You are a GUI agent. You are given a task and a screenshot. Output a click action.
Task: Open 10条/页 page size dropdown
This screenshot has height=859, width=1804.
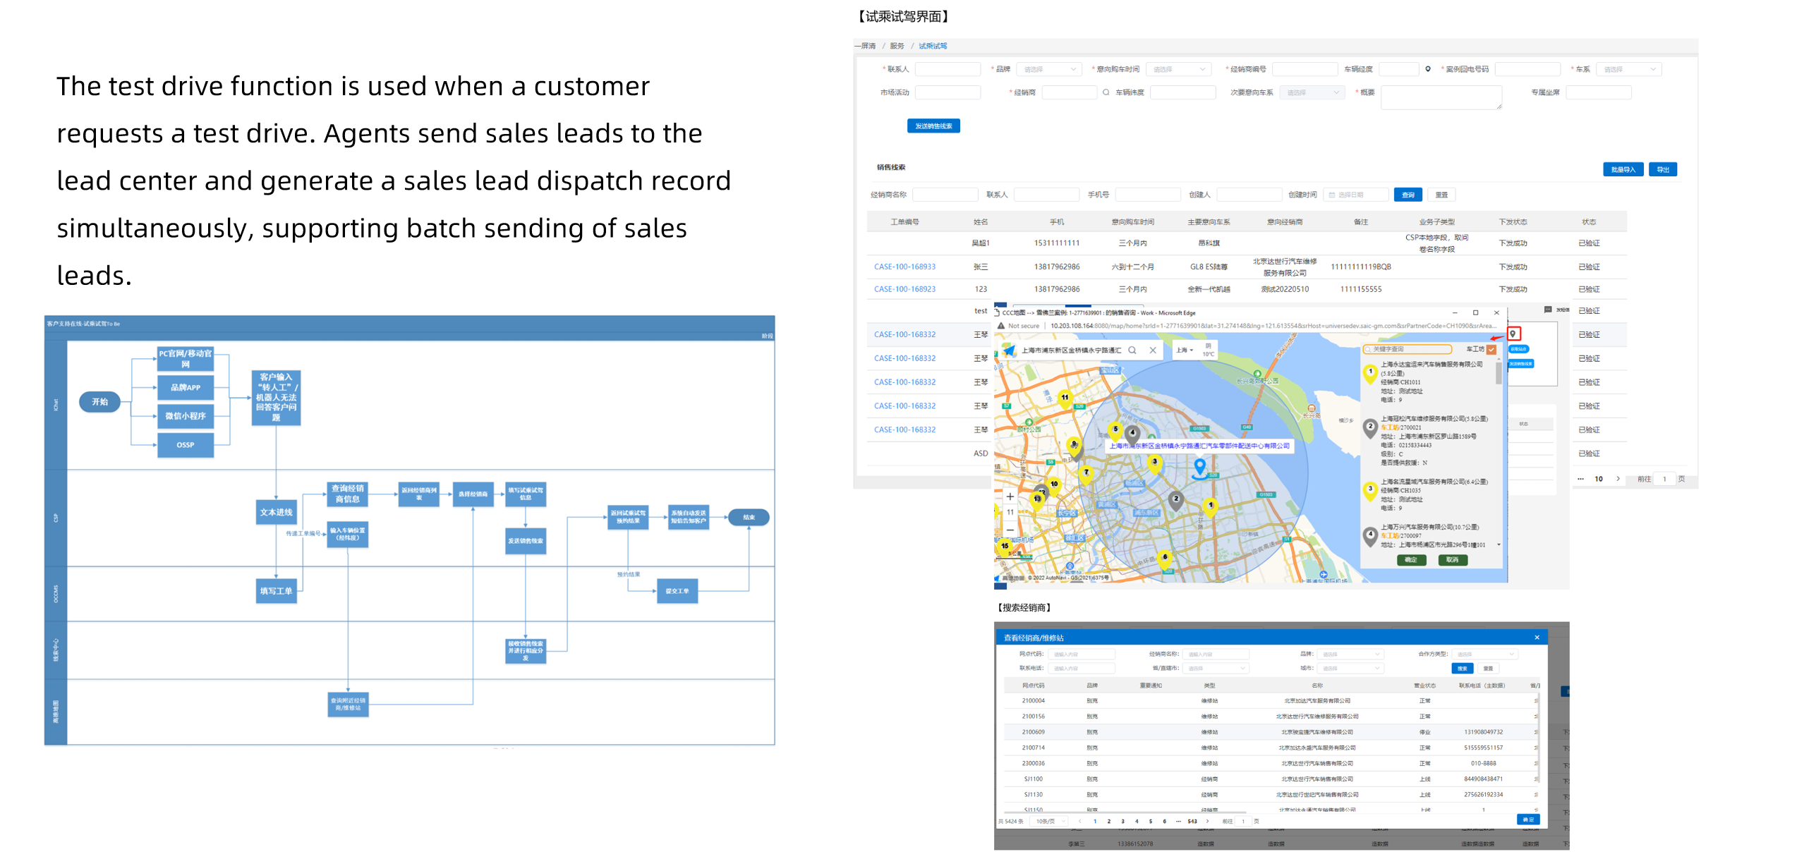tap(1049, 822)
